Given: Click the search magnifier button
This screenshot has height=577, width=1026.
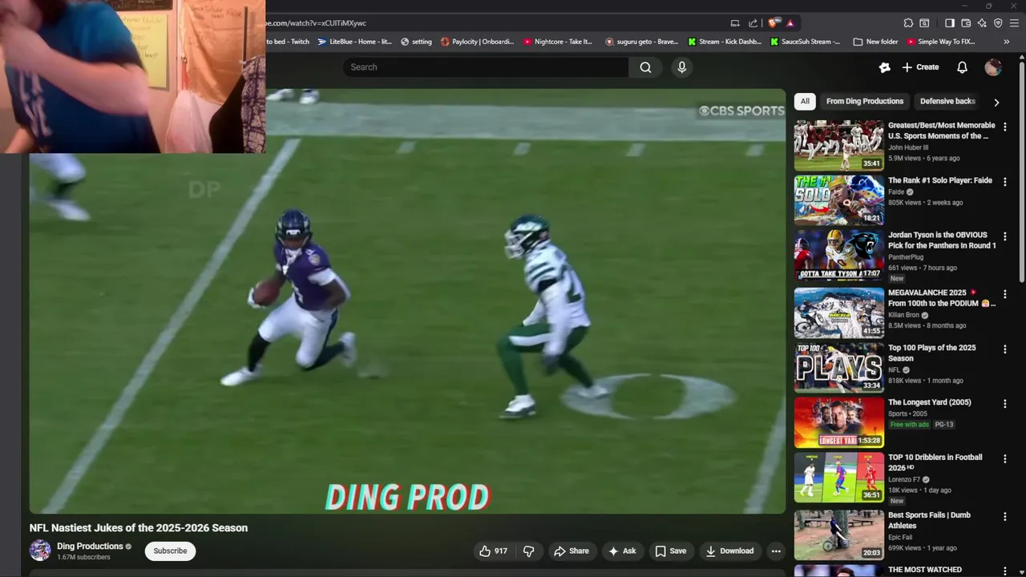Looking at the screenshot, I should (645, 67).
